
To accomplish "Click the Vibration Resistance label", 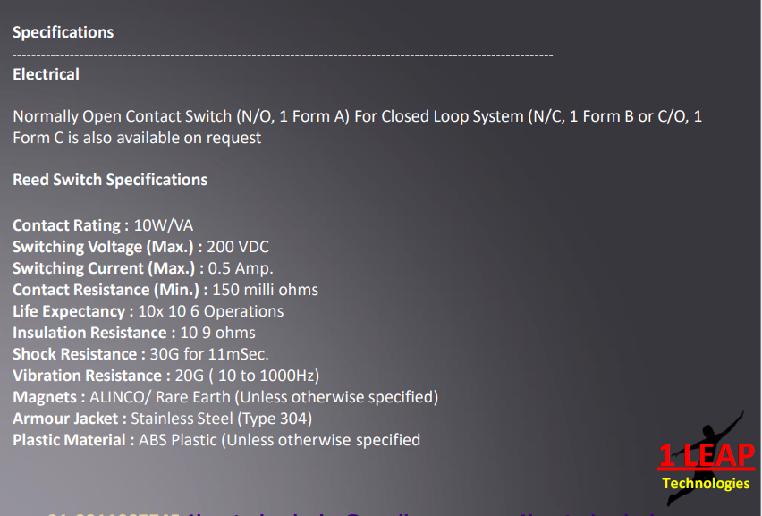I will click(x=88, y=376).
